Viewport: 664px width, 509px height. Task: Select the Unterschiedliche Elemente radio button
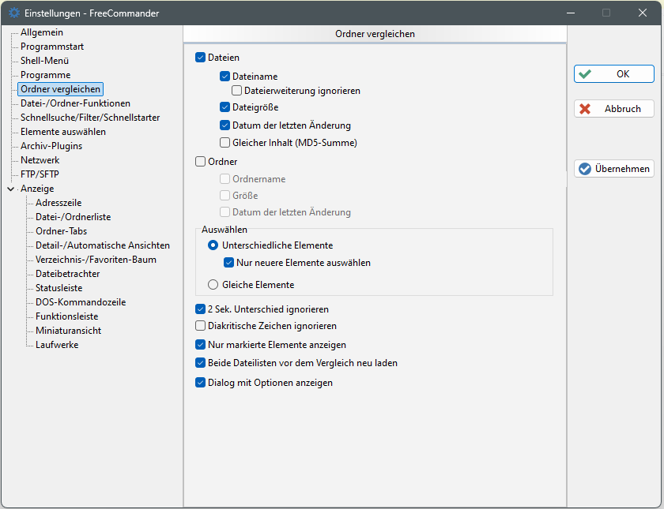click(x=213, y=245)
